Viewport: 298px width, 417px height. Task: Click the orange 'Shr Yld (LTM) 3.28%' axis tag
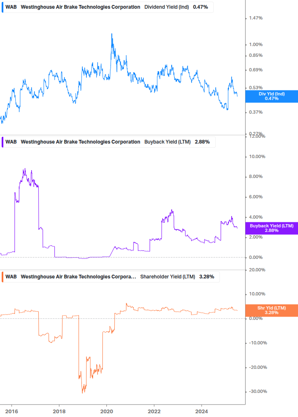coord(272,310)
